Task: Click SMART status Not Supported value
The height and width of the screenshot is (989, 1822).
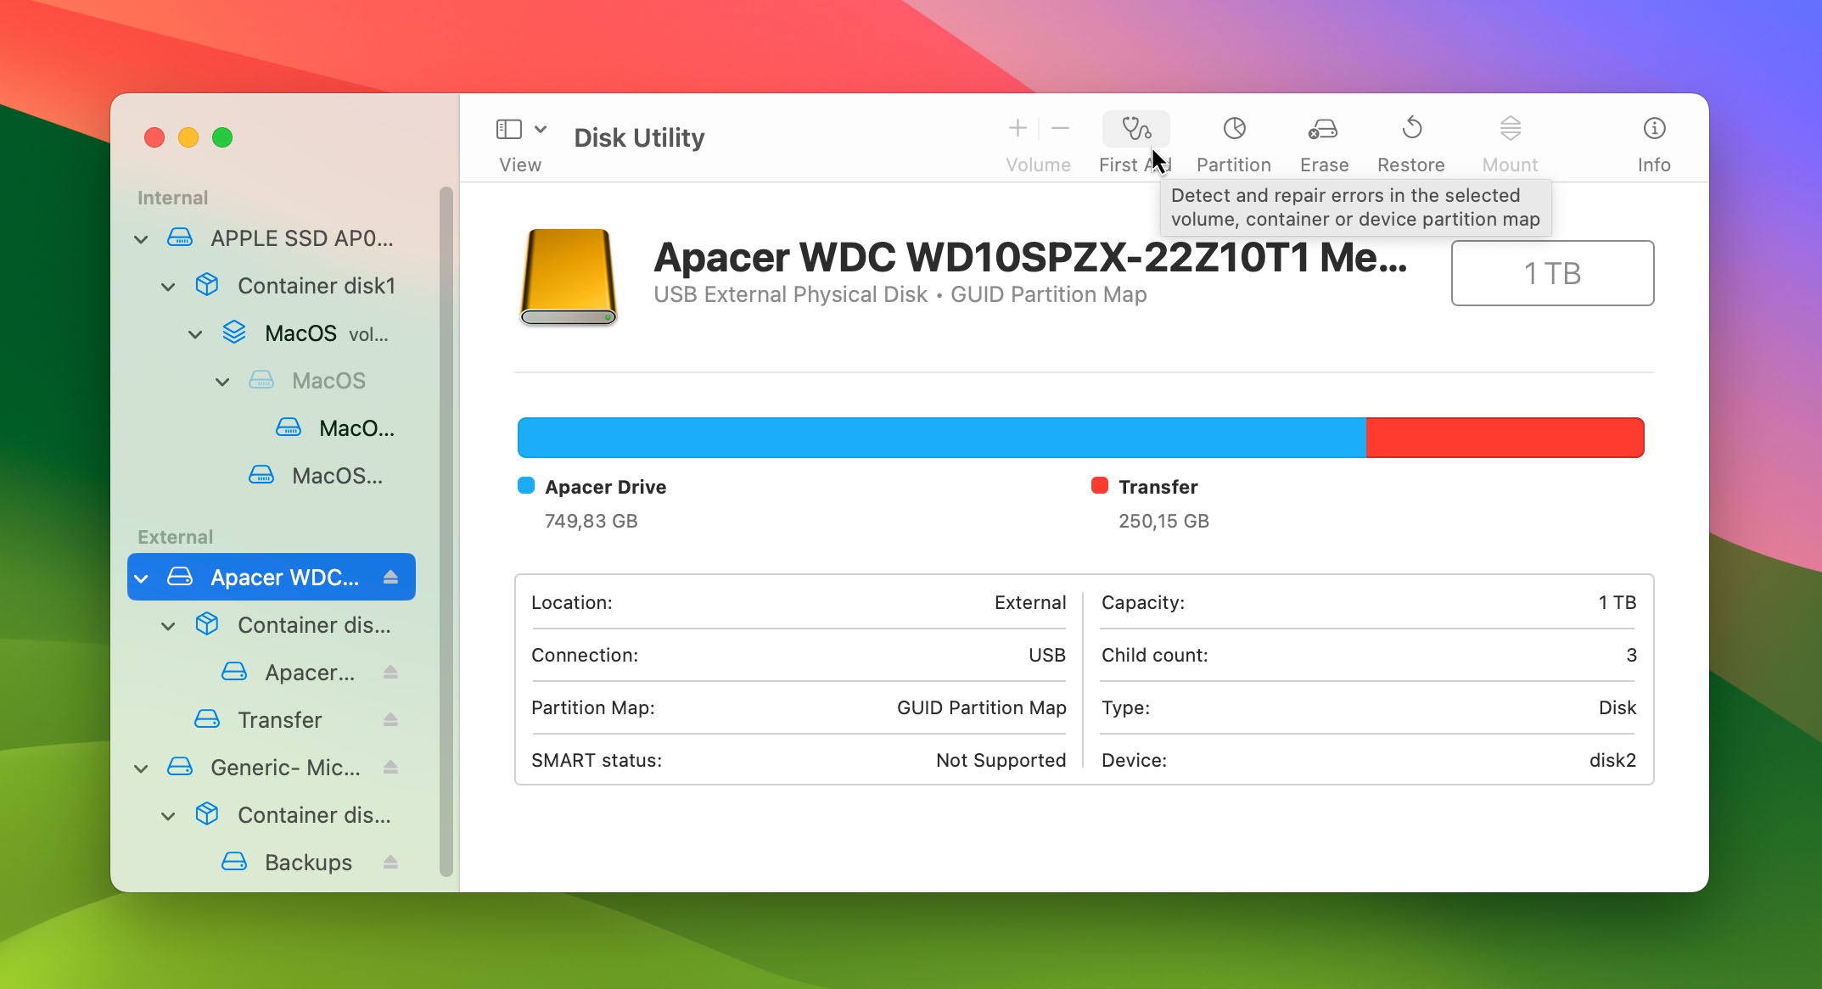Action: (1001, 760)
